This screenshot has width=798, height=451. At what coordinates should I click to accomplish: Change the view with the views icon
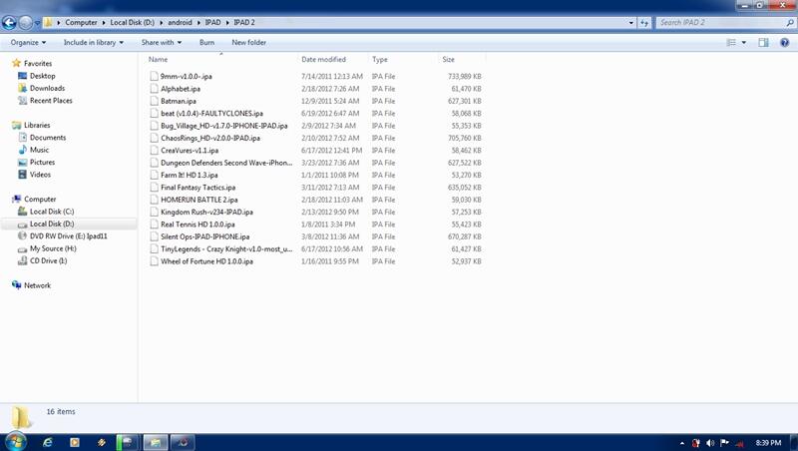(x=731, y=42)
